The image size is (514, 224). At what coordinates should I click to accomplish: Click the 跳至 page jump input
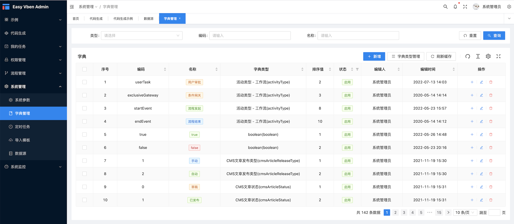tap(494, 213)
